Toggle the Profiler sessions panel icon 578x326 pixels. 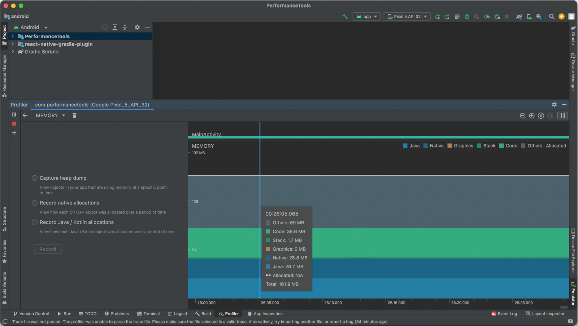pyautogui.click(x=14, y=115)
